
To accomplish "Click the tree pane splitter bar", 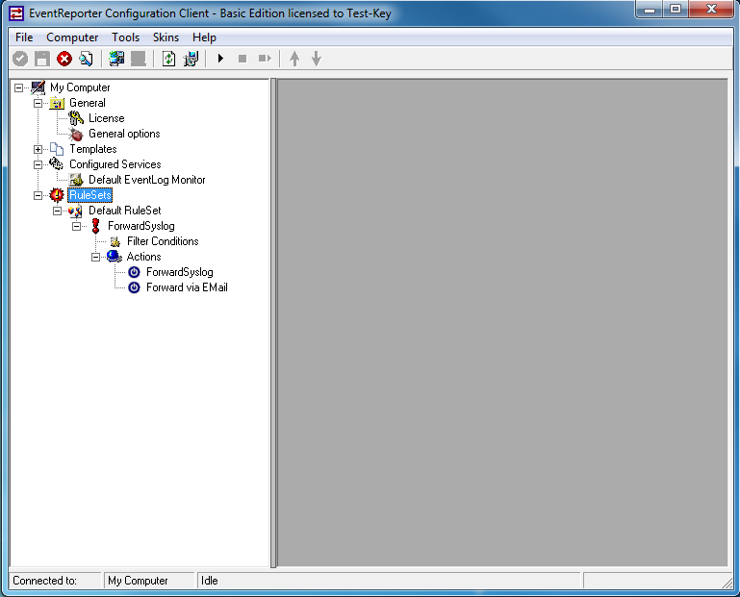I will click(x=273, y=323).
